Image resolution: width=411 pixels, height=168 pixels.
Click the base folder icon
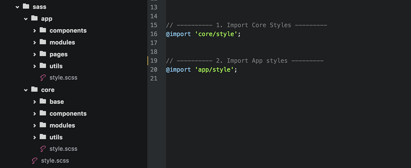tap(43, 101)
